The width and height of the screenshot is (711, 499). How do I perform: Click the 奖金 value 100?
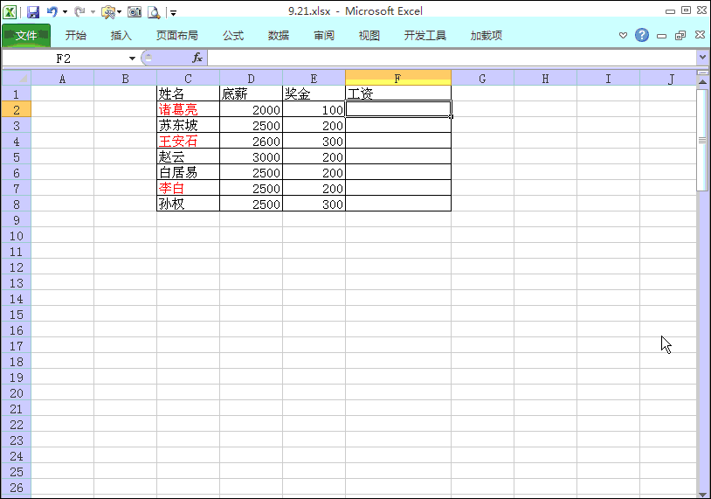click(x=314, y=109)
